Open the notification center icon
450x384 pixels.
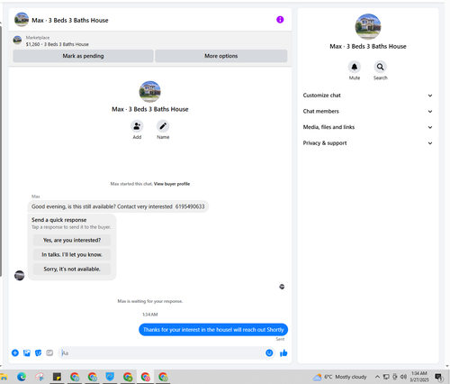(439, 377)
